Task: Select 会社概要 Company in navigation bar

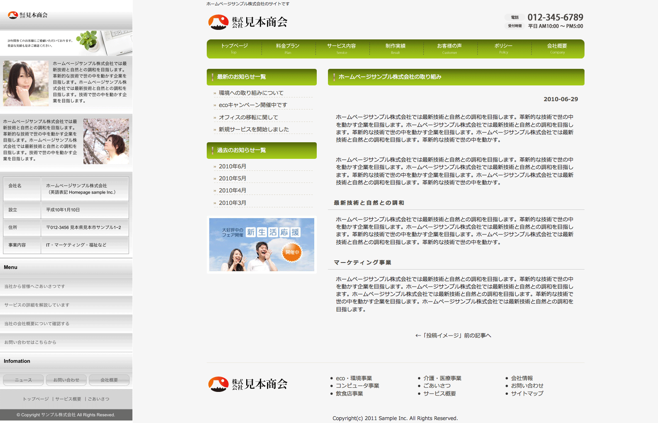Action: [557, 49]
